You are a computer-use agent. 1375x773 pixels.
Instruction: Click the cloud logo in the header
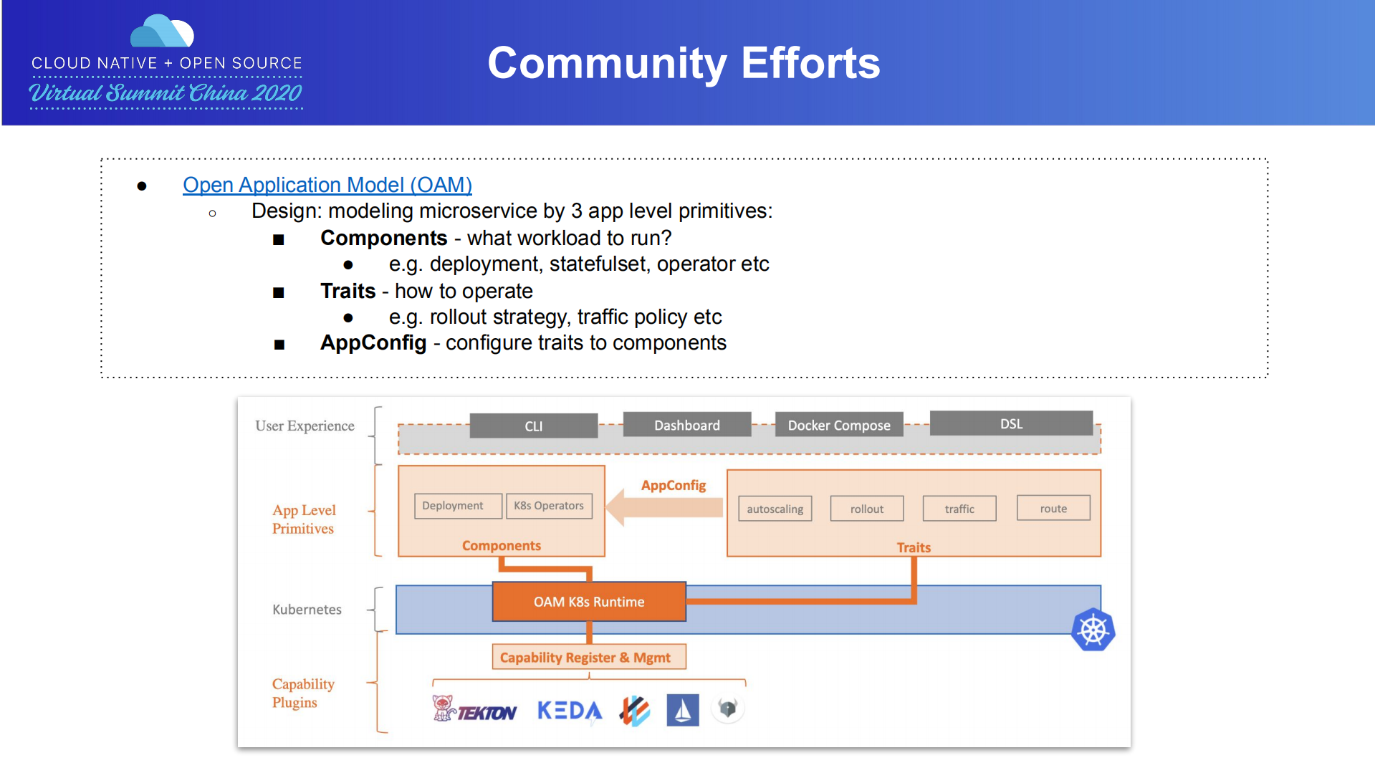click(163, 32)
